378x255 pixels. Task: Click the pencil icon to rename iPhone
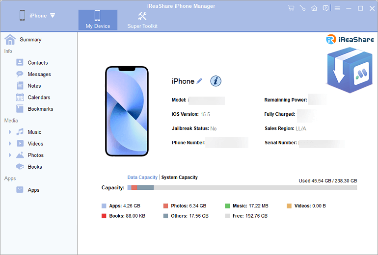pos(199,81)
